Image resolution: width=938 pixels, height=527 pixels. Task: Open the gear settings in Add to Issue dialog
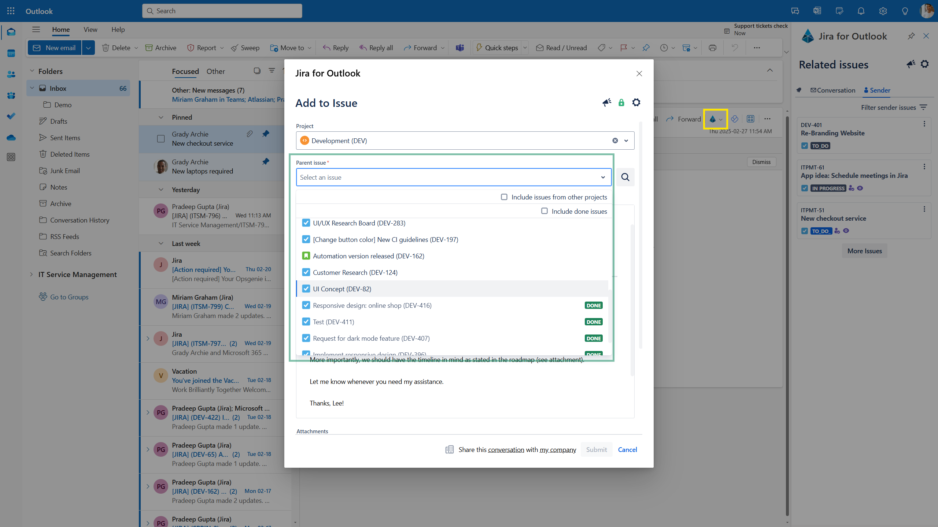coord(636,102)
